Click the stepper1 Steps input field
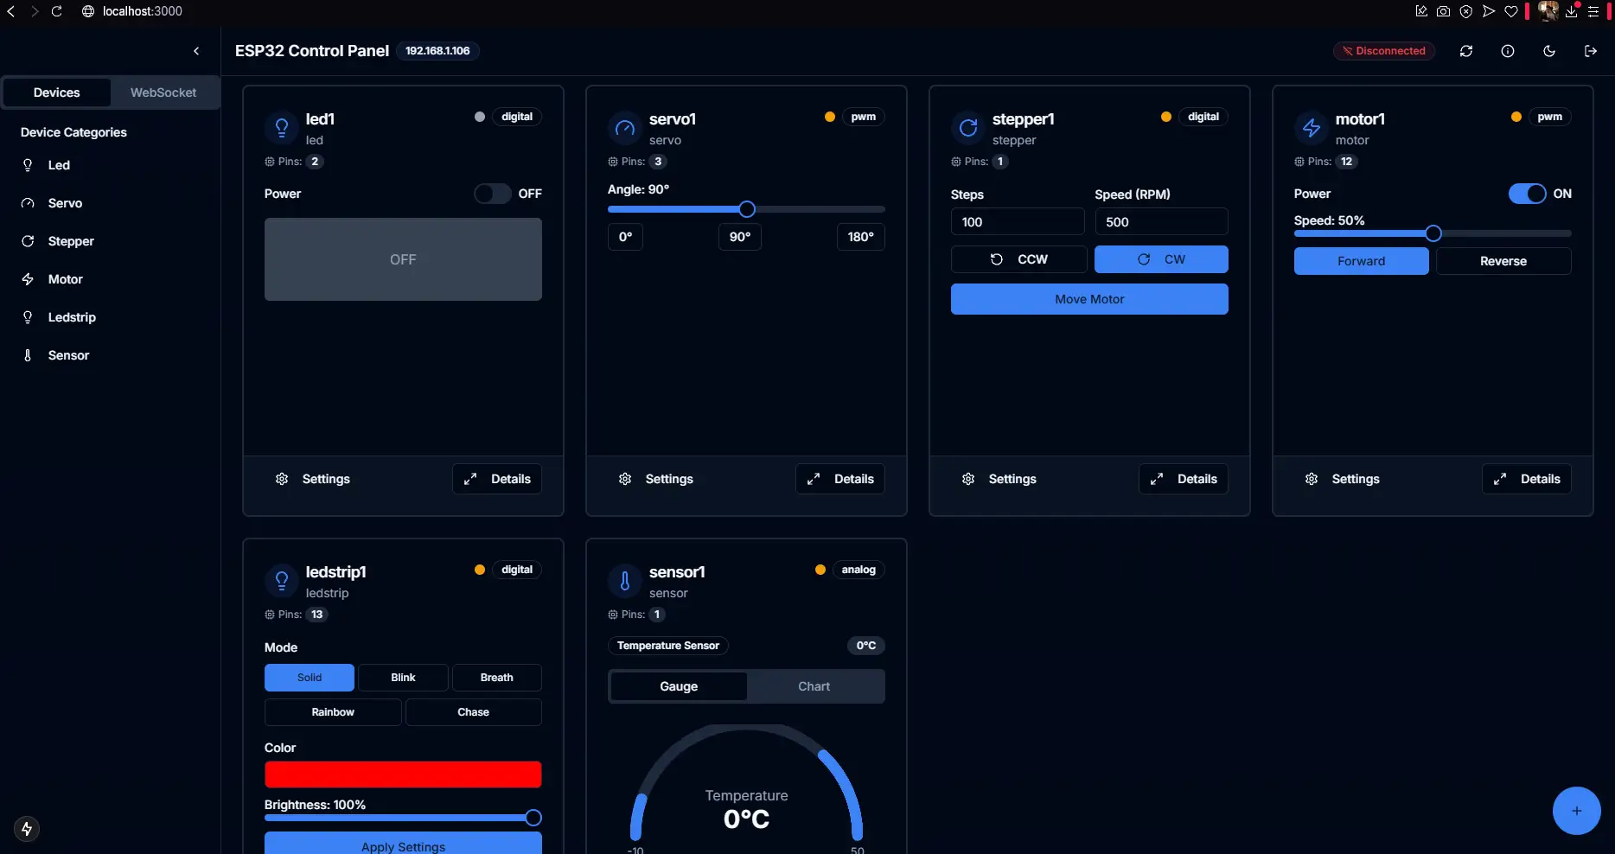 [x=1018, y=222]
